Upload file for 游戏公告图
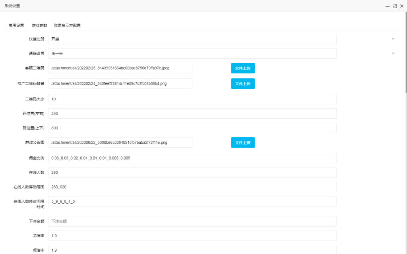 pyautogui.click(x=243, y=142)
